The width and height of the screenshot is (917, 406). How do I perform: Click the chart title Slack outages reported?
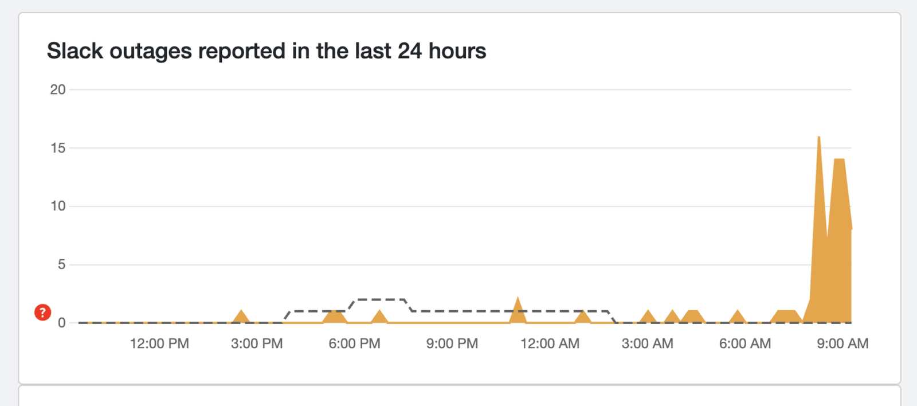pyautogui.click(x=266, y=51)
